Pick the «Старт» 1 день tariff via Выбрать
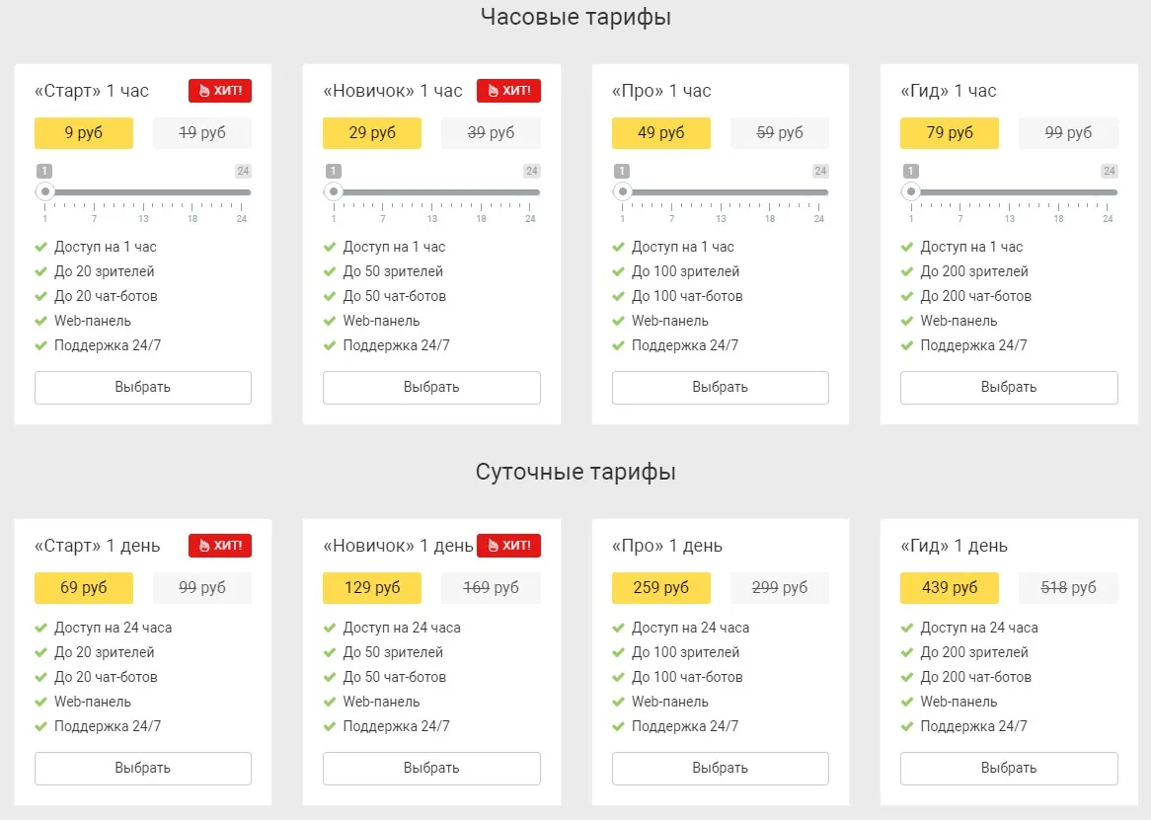The width and height of the screenshot is (1151, 820). tap(143, 768)
